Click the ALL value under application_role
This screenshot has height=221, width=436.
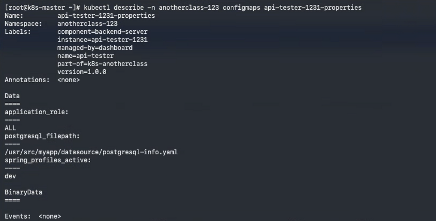[x=10, y=128]
